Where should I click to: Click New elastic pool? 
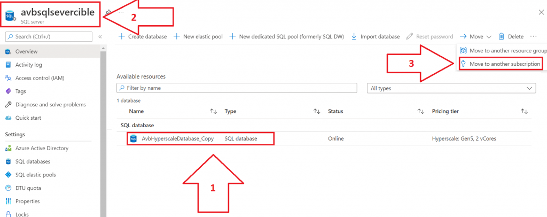pyautogui.click(x=198, y=37)
